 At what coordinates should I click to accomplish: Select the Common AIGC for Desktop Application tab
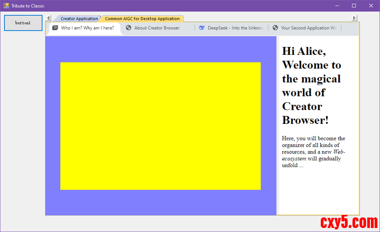click(x=142, y=19)
